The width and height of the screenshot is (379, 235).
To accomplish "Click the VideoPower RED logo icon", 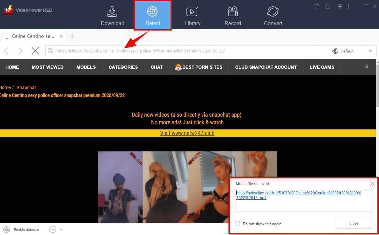I will [8, 10].
